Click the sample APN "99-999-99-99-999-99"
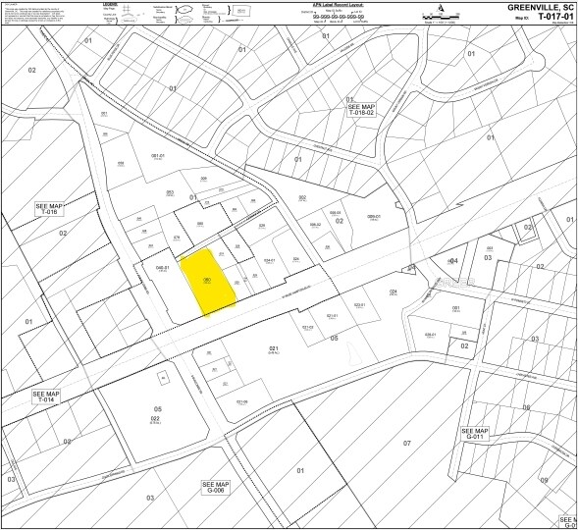Viewport: 578px width, 530px height. [x=339, y=17]
